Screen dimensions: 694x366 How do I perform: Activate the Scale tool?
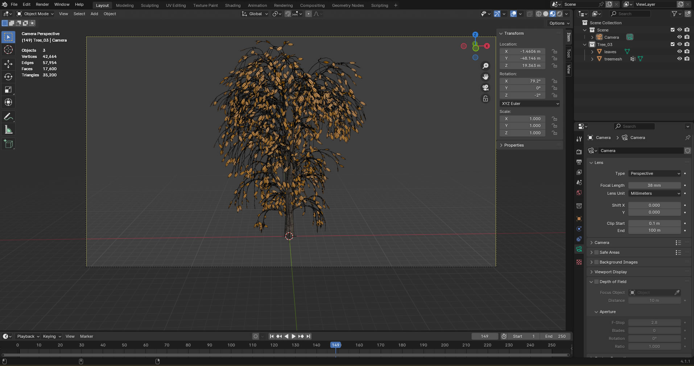pyautogui.click(x=8, y=89)
